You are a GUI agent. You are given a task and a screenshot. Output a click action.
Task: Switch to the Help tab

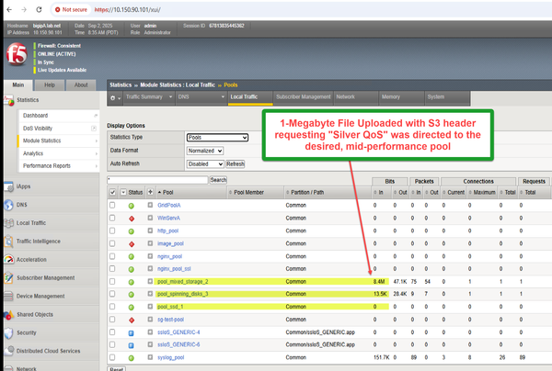tap(50, 84)
